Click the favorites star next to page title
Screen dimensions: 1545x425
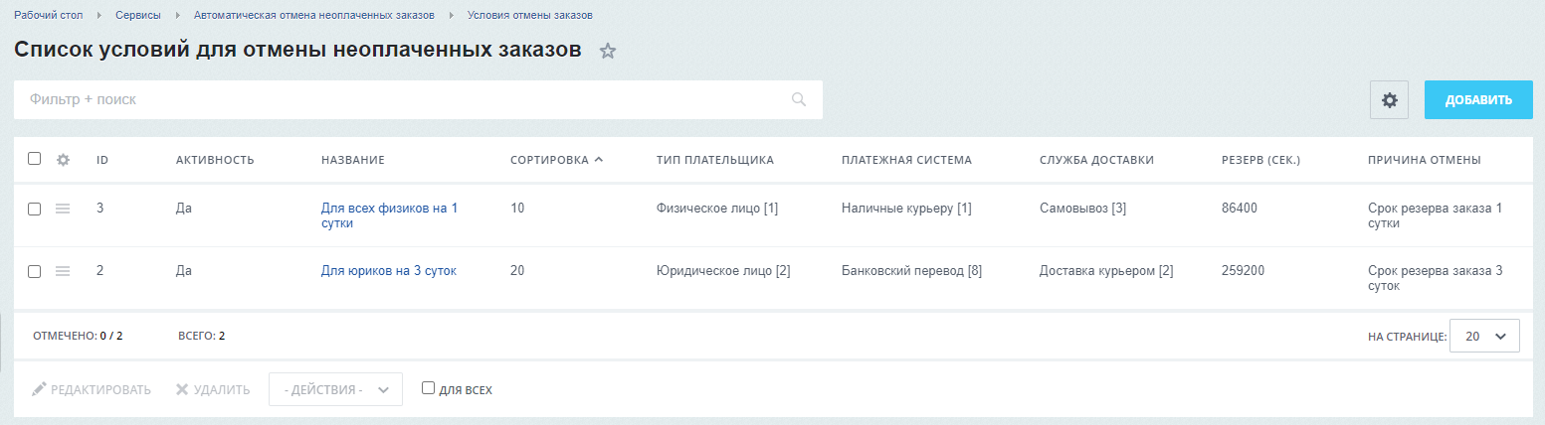[608, 52]
